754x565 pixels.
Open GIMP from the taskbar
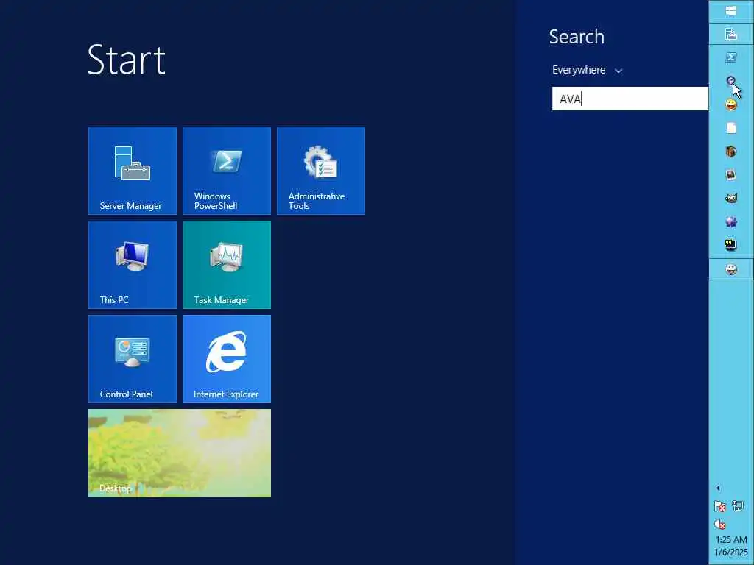pyautogui.click(x=731, y=198)
